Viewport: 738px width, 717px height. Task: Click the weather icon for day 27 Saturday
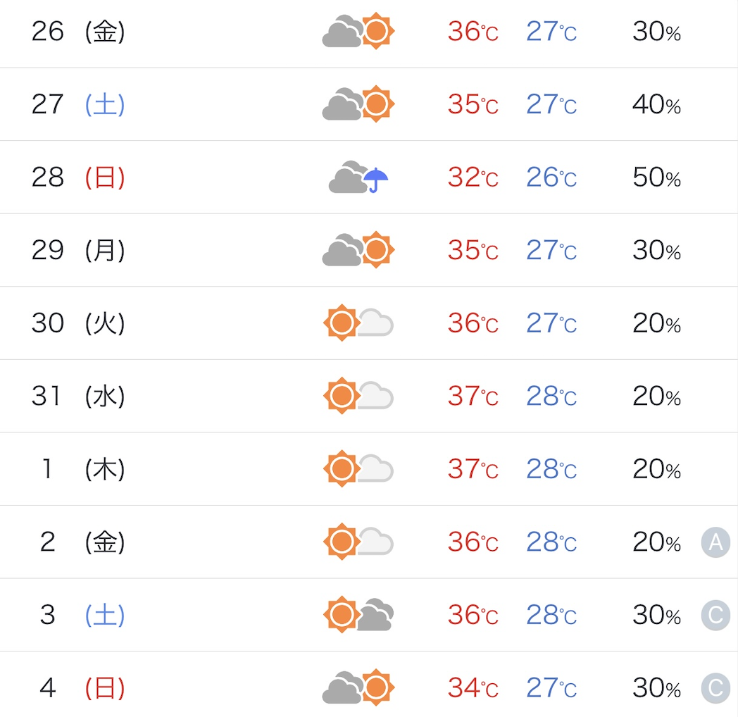[358, 104]
